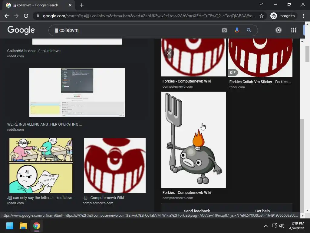View site info via the lock icon
This screenshot has width=310, height=233.
38,16
